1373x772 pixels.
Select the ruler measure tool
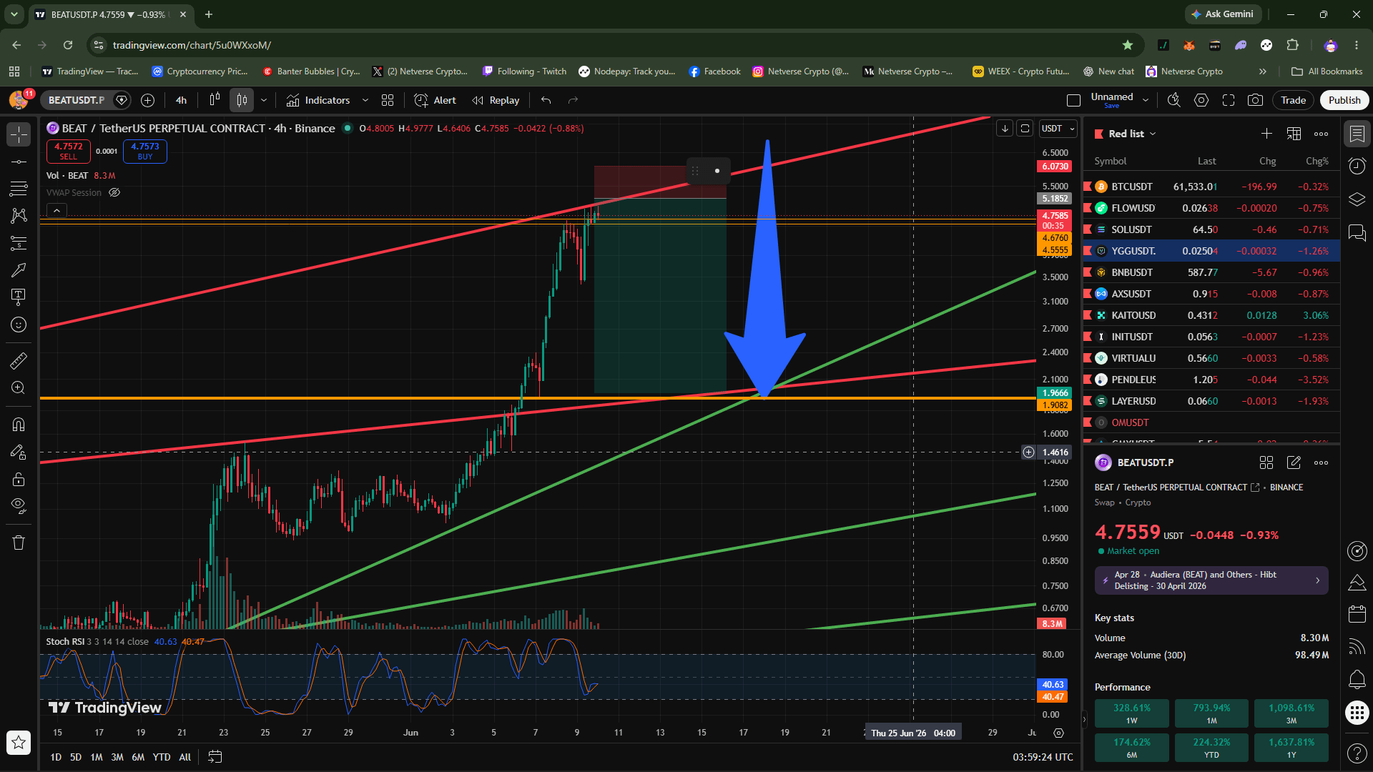click(19, 361)
